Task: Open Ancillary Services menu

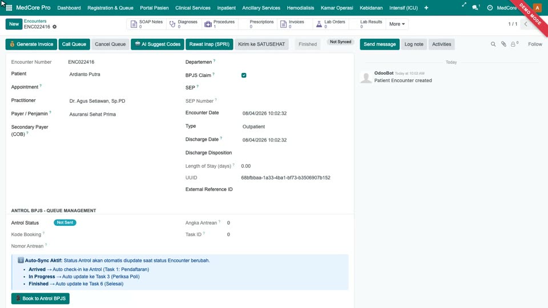Action: point(261,7)
